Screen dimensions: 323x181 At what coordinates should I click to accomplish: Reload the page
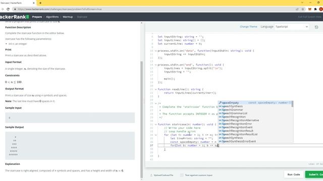tap(8, 9)
